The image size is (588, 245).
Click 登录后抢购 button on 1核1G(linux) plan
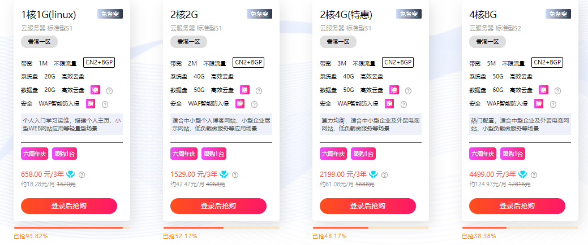69,206
